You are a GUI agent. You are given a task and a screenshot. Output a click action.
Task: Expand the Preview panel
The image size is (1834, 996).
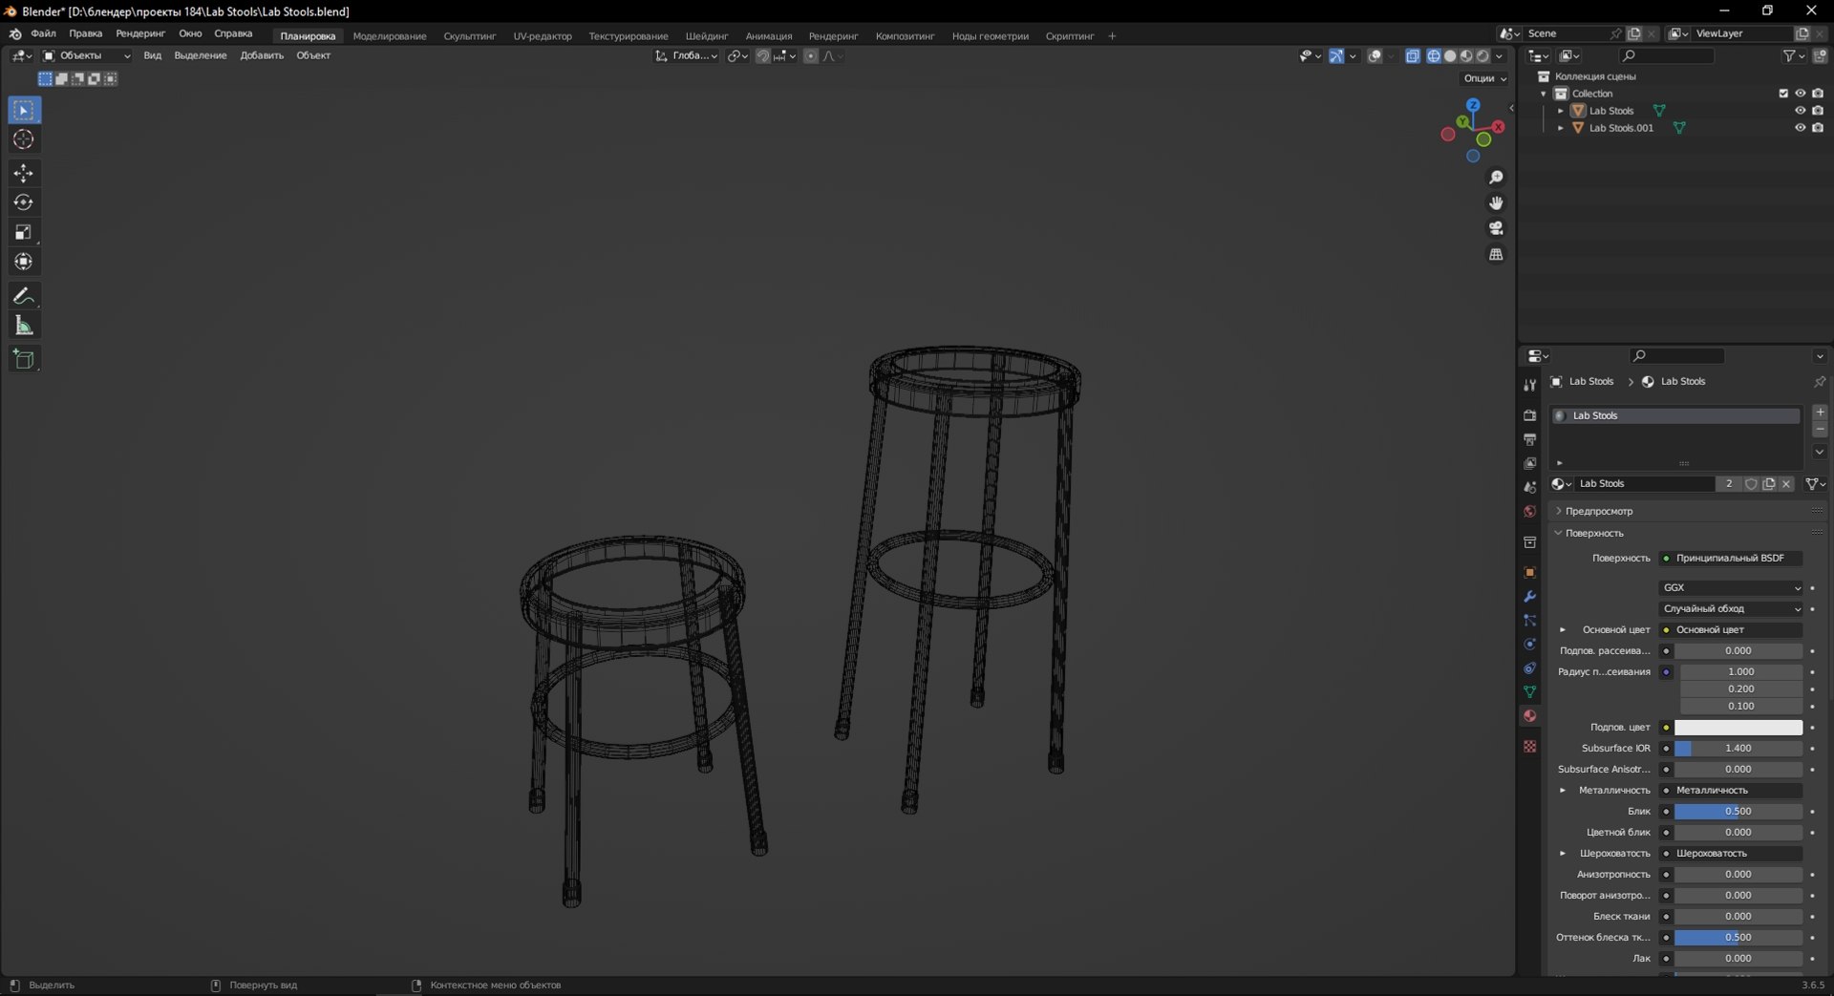coord(1598,511)
